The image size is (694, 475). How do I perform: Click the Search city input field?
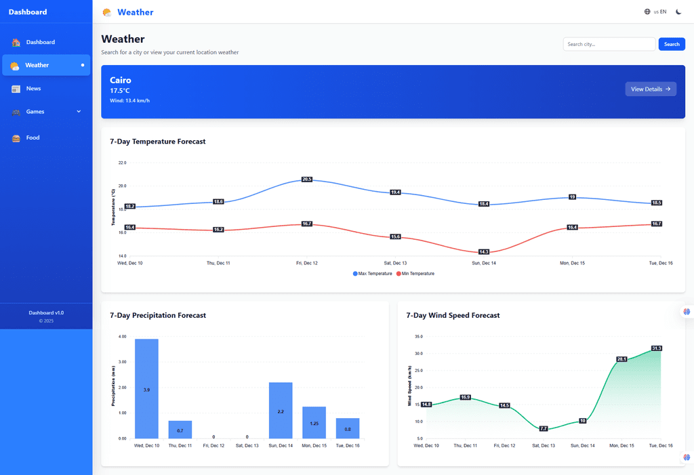pyautogui.click(x=609, y=44)
